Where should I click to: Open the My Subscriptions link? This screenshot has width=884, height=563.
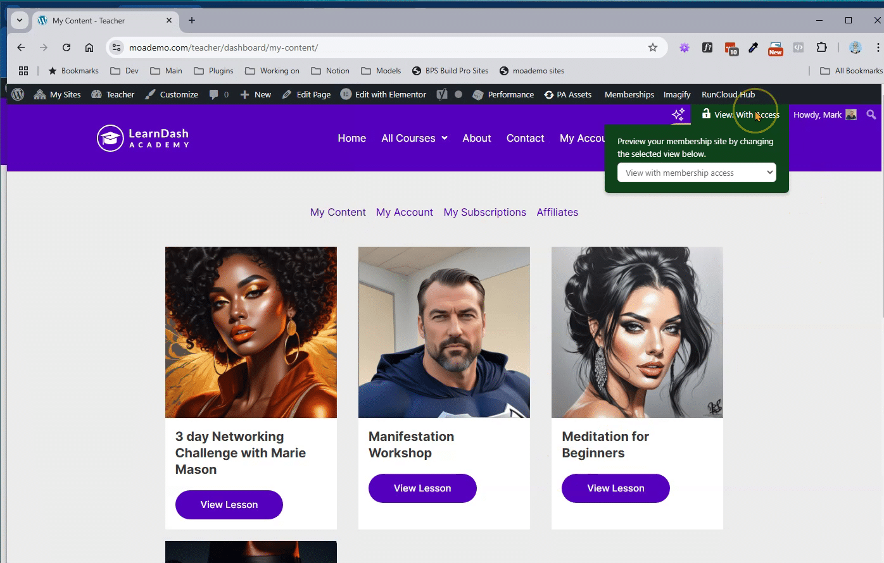tap(484, 212)
